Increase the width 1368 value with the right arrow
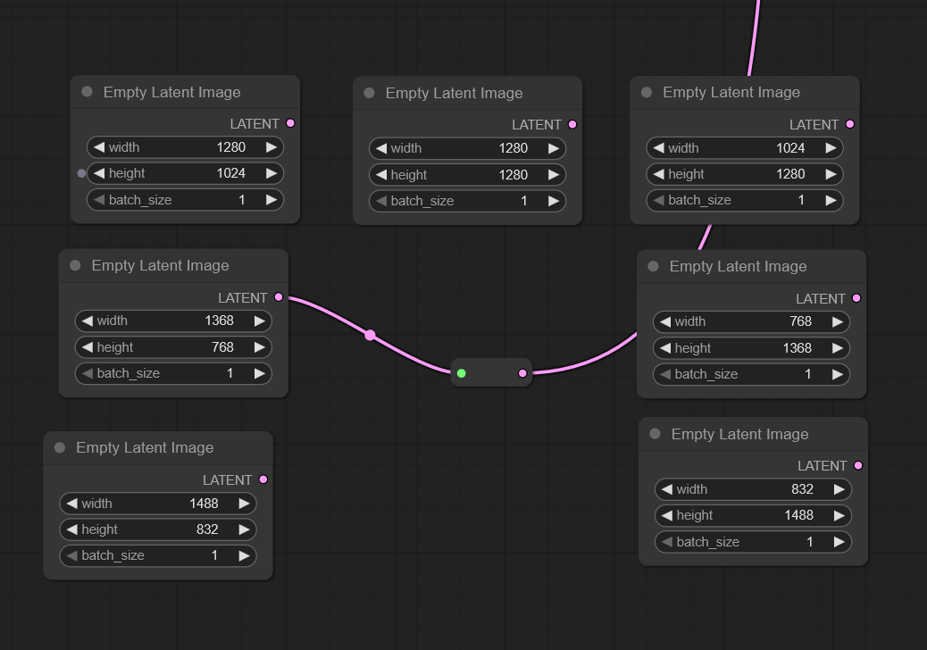927x650 pixels. tap(260, 321)
